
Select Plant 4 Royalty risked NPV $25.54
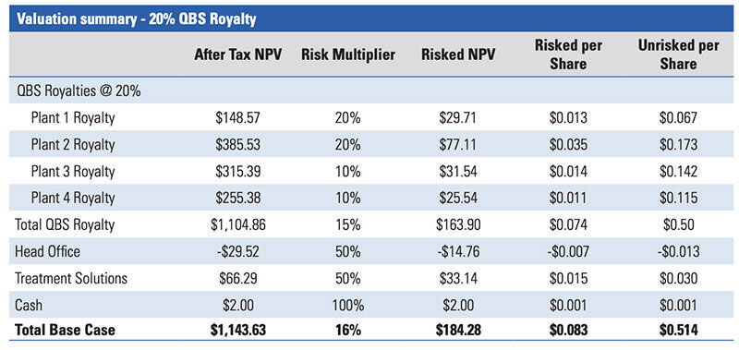[x=458, y=198]
